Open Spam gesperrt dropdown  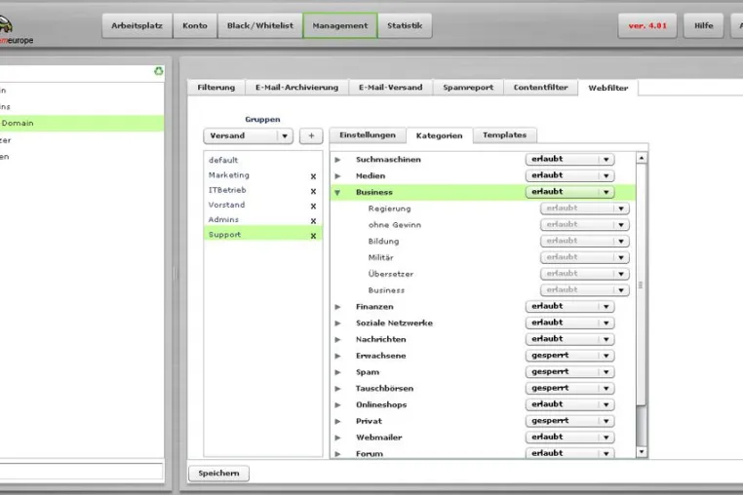point(570,372)
